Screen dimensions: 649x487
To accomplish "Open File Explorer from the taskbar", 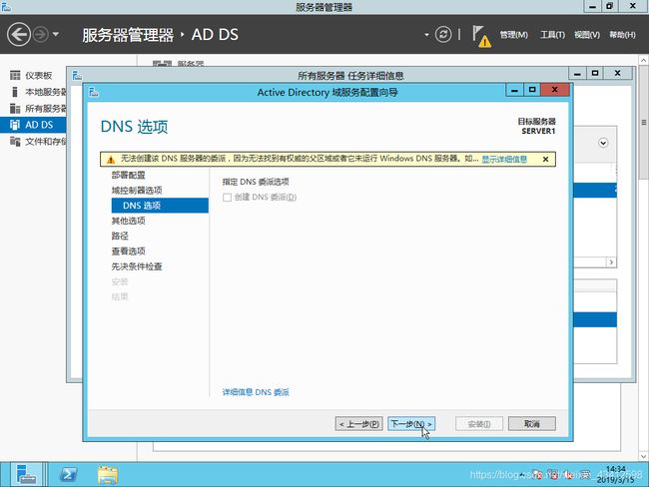I will (x=108, y=475).
